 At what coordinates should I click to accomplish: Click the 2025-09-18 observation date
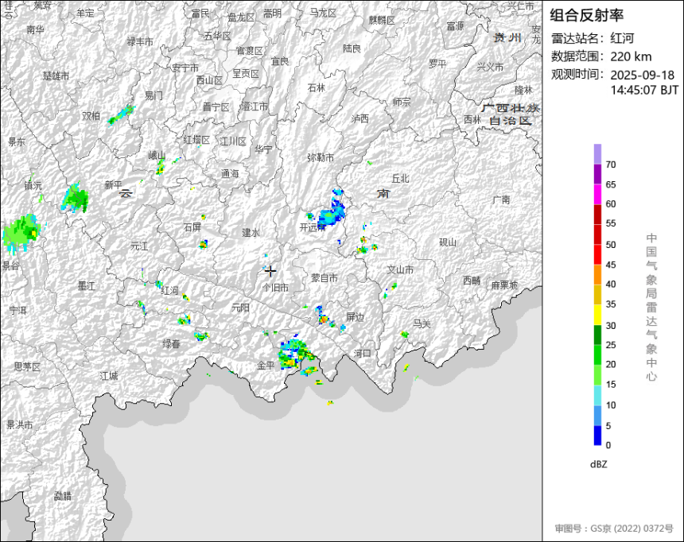(x=642, y=75)
